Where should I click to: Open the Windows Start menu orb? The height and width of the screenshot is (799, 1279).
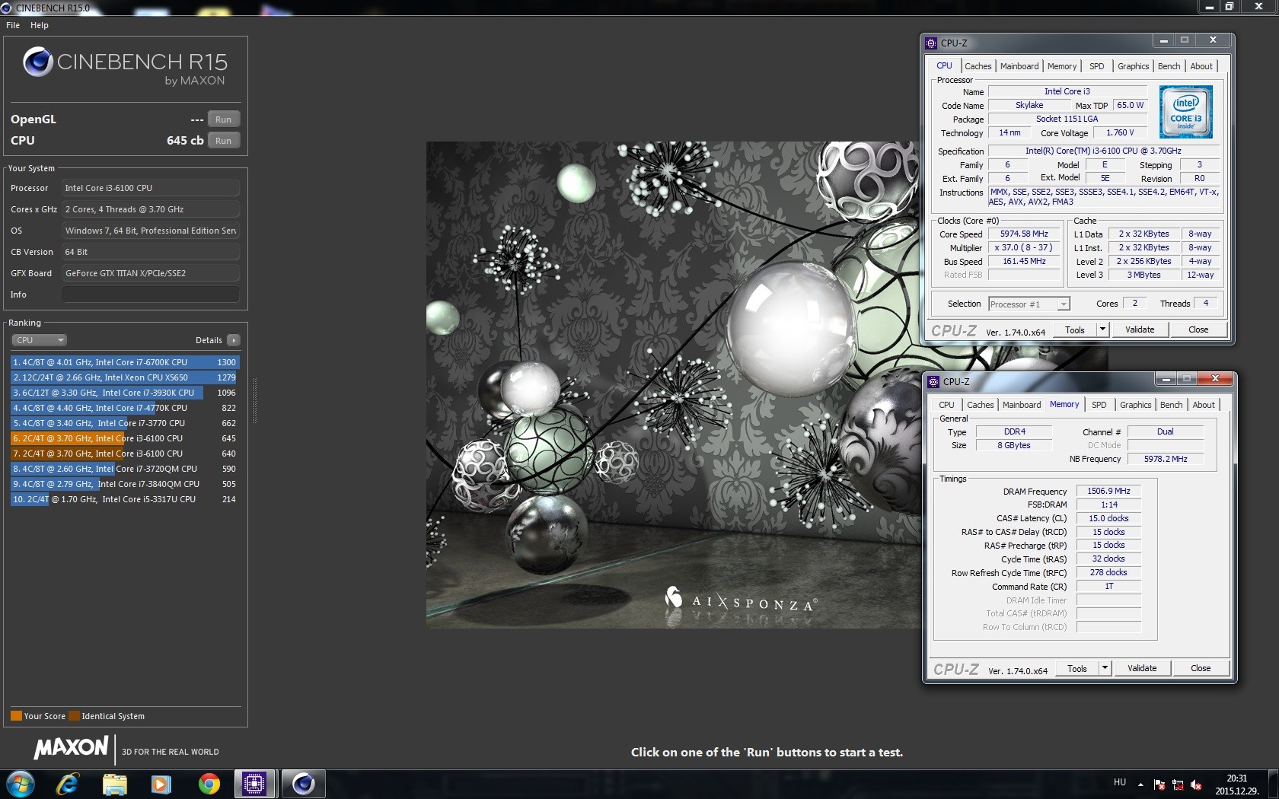click(x=21, y=783)
